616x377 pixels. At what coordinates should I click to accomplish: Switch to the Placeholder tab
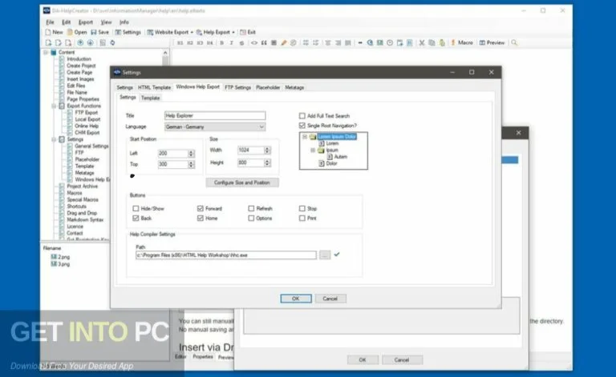coord(268,87)
